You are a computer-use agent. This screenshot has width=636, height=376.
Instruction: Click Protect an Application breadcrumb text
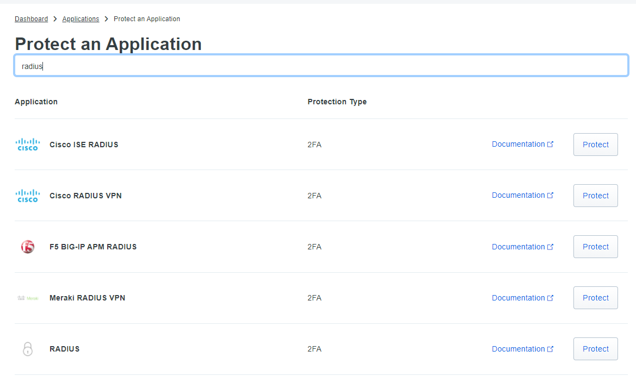pos(147,19)
